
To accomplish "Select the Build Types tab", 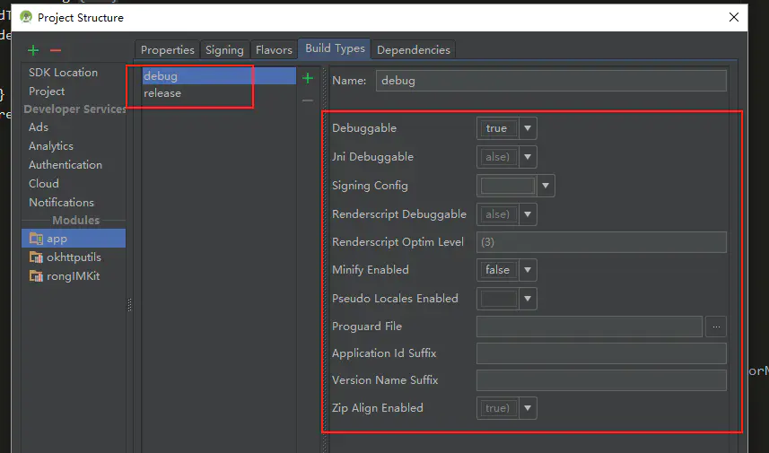I will pos(335,48).
